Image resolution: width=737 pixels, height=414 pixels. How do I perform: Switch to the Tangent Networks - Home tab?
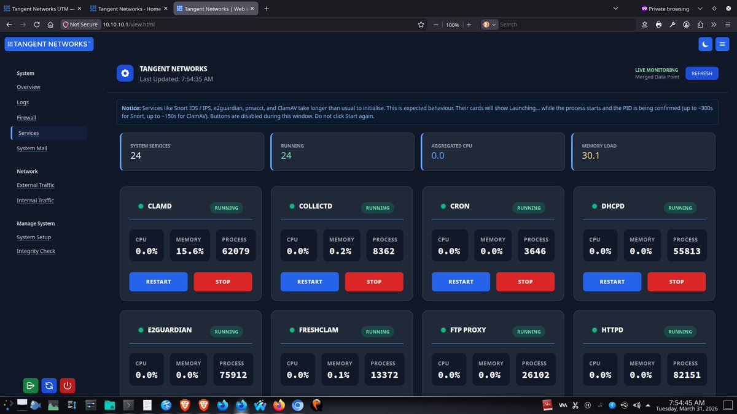128,9
